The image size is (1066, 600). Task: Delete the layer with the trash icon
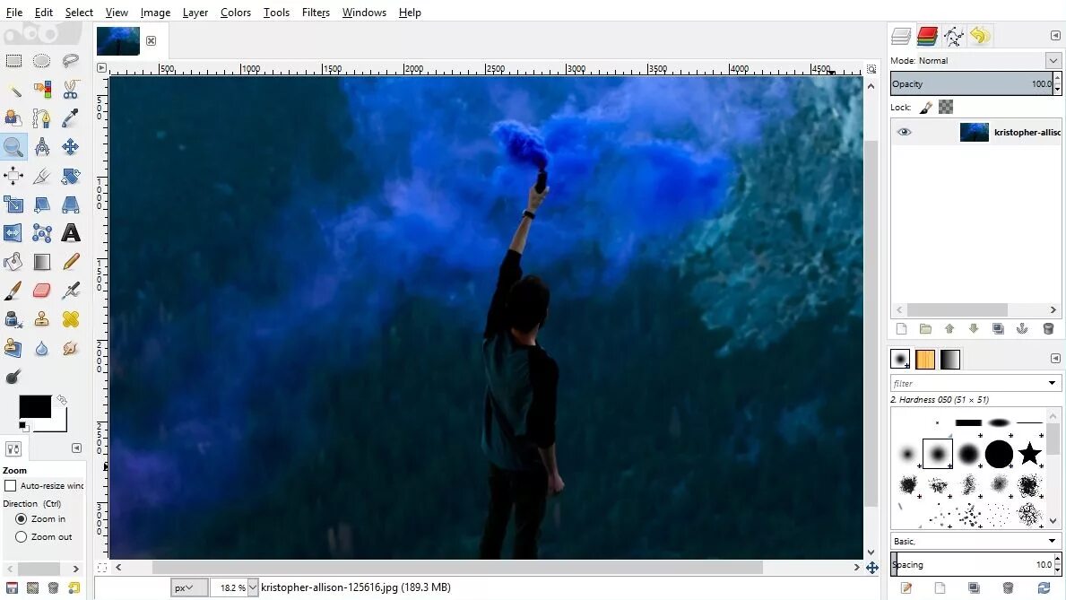1048,329
